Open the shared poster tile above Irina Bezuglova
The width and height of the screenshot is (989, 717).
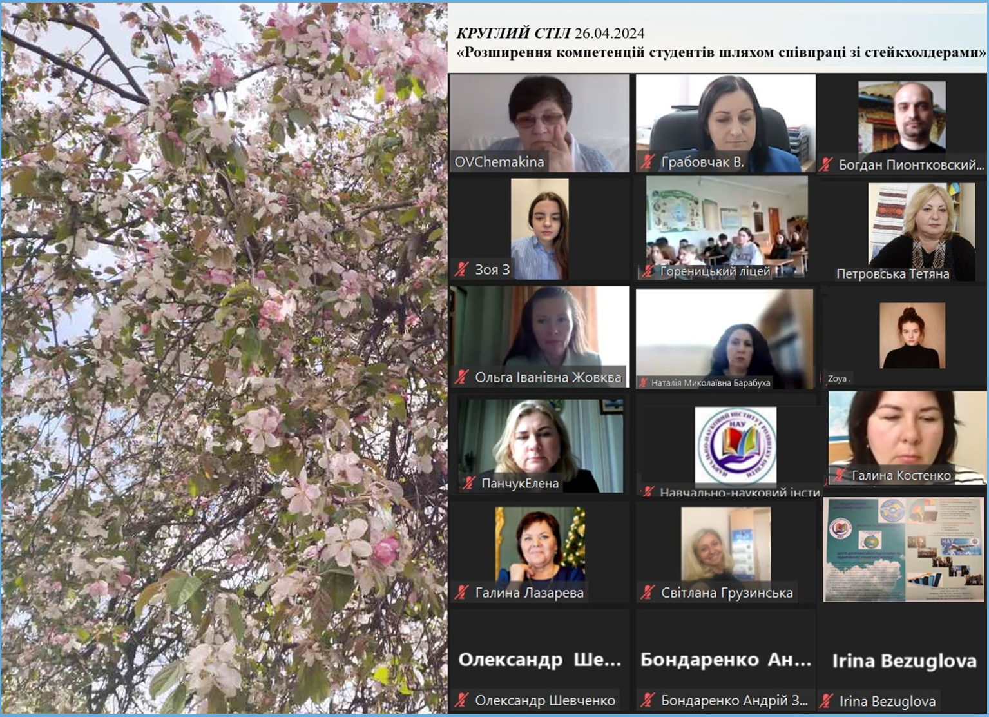[903, 549]
